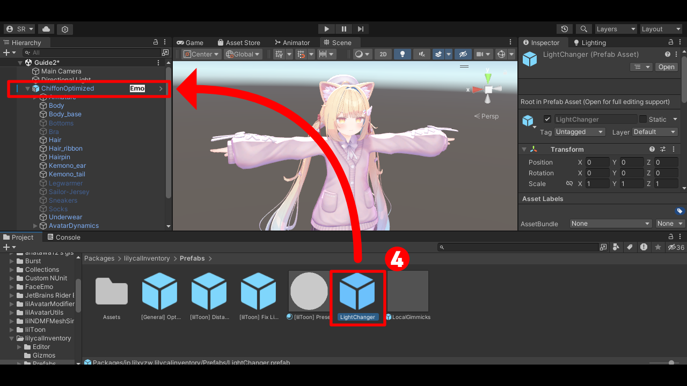Click the cloud services icon
The height and width of the screenshot is (386, 687).
pyautogui.click(x=46, y=29)
